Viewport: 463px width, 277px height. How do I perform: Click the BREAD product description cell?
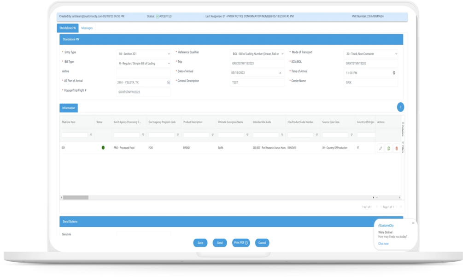tap(187, 147)
